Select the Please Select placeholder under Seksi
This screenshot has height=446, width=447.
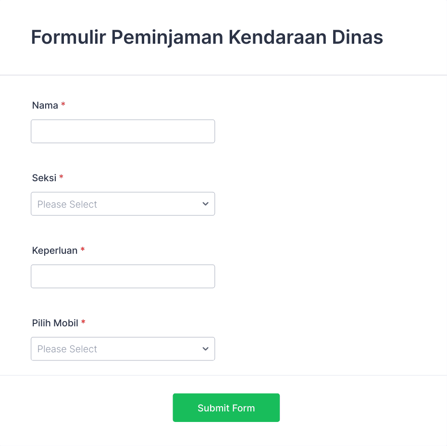[x=67, y=204]
